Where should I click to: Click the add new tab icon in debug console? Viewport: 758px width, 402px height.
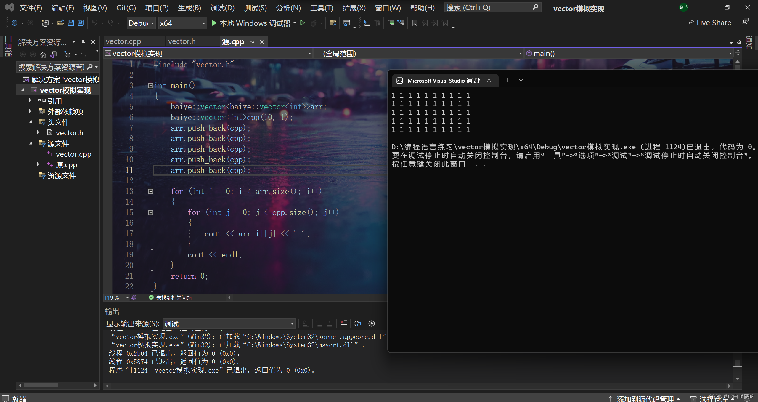coord(507,80)
